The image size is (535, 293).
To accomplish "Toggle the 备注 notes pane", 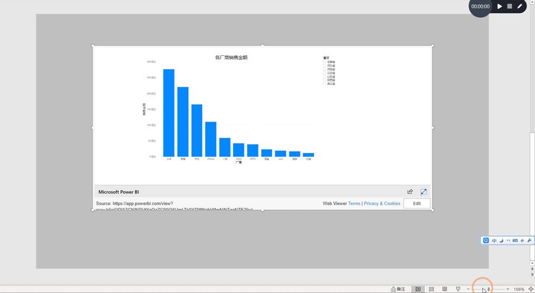I will pyautogui.click(x=398, y=289).
